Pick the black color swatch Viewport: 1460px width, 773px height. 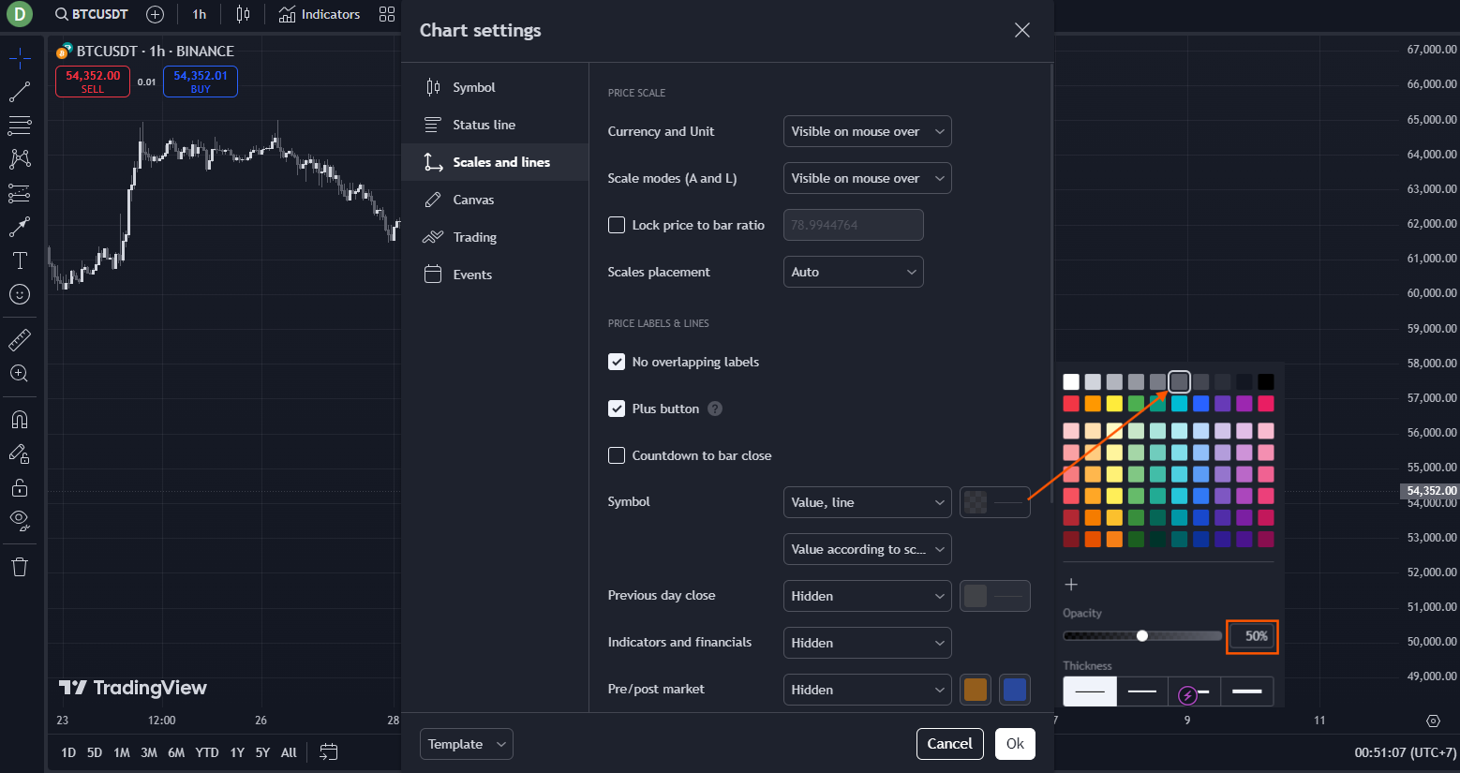click(x=1266, y=381)
